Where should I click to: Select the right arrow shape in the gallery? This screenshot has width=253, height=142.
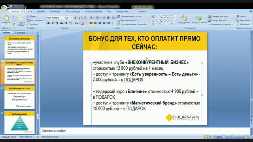click(164, 21)
